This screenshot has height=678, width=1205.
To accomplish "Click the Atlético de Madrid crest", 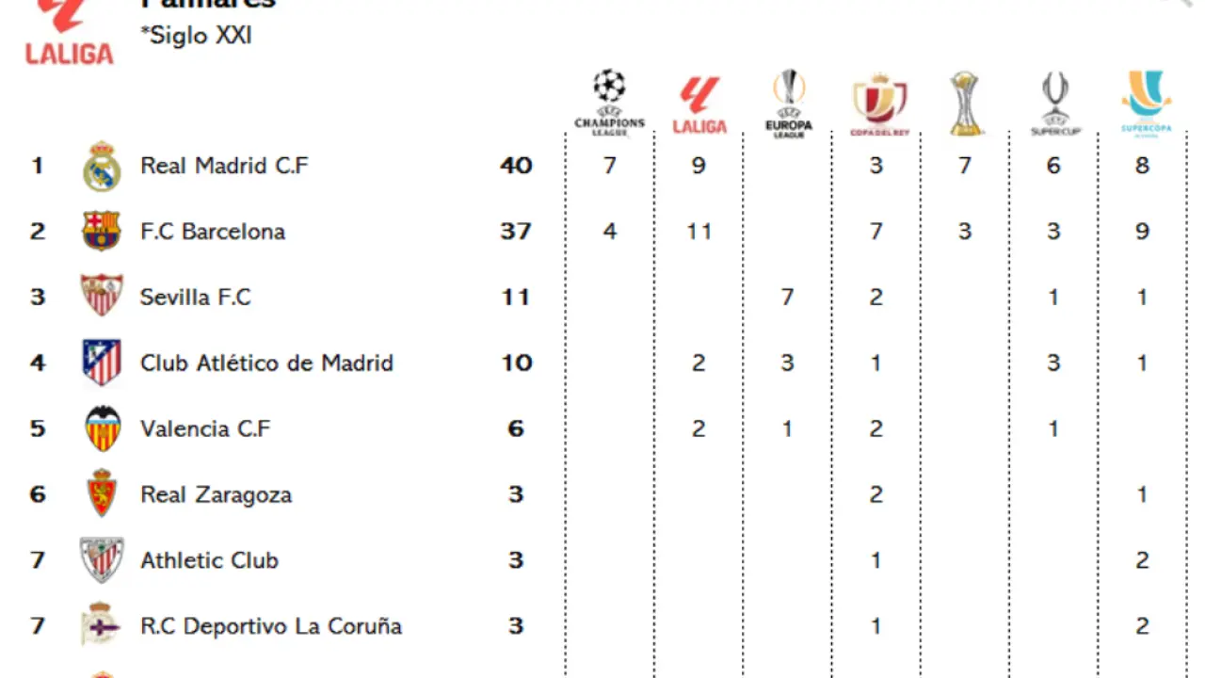I will (x=101, y=363).
